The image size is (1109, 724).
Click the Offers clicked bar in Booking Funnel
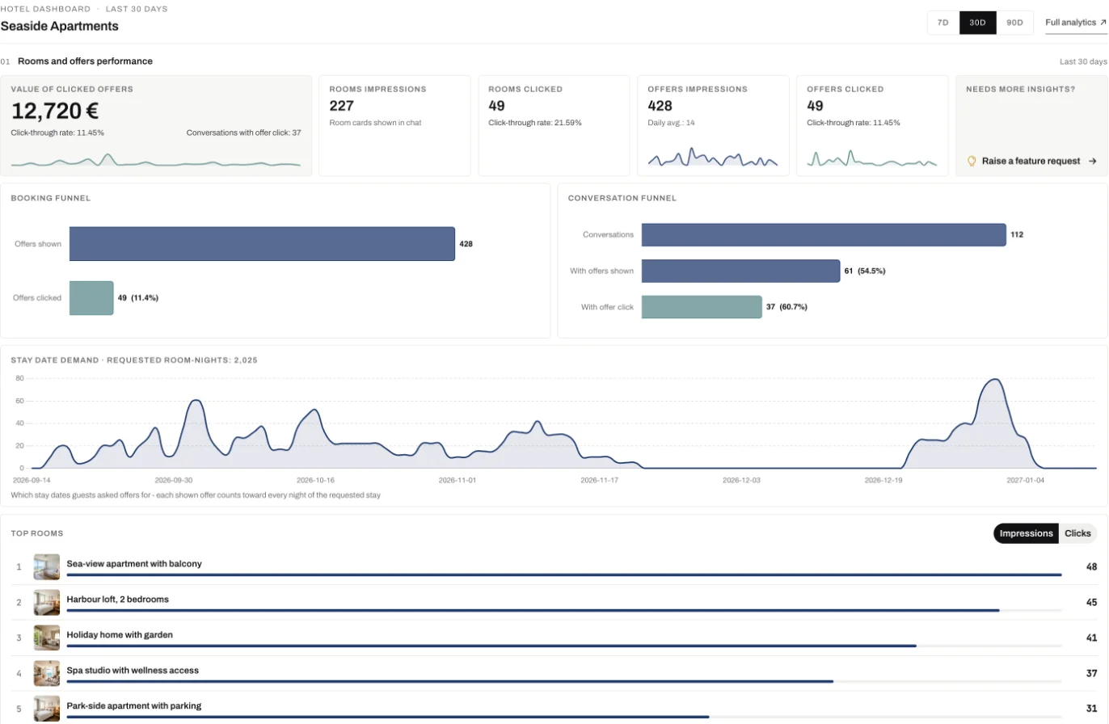point(91,297)
